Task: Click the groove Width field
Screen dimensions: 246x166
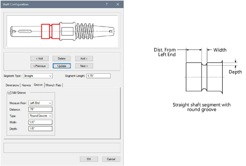Action: [x=40, y=122]
